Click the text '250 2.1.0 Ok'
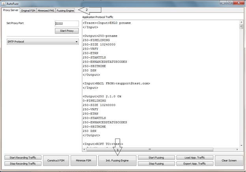Viewport: 246px width, 172px height. [110, 96]
